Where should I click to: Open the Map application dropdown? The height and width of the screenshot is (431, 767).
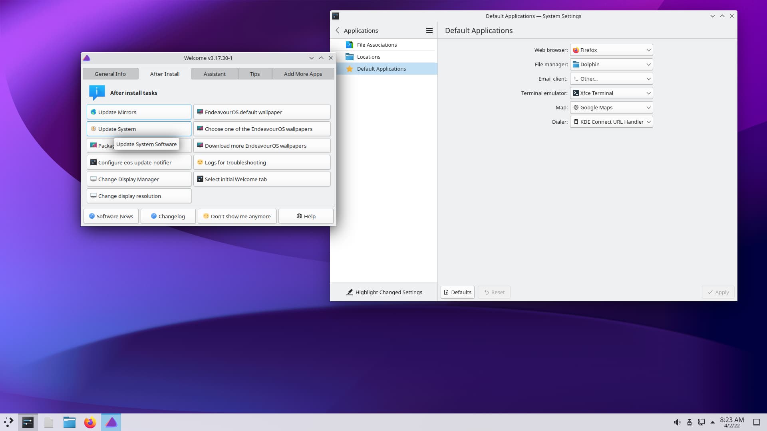tap(611, 107)
